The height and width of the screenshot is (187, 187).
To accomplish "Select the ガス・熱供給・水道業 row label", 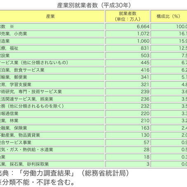I will [x=31, y=150].
